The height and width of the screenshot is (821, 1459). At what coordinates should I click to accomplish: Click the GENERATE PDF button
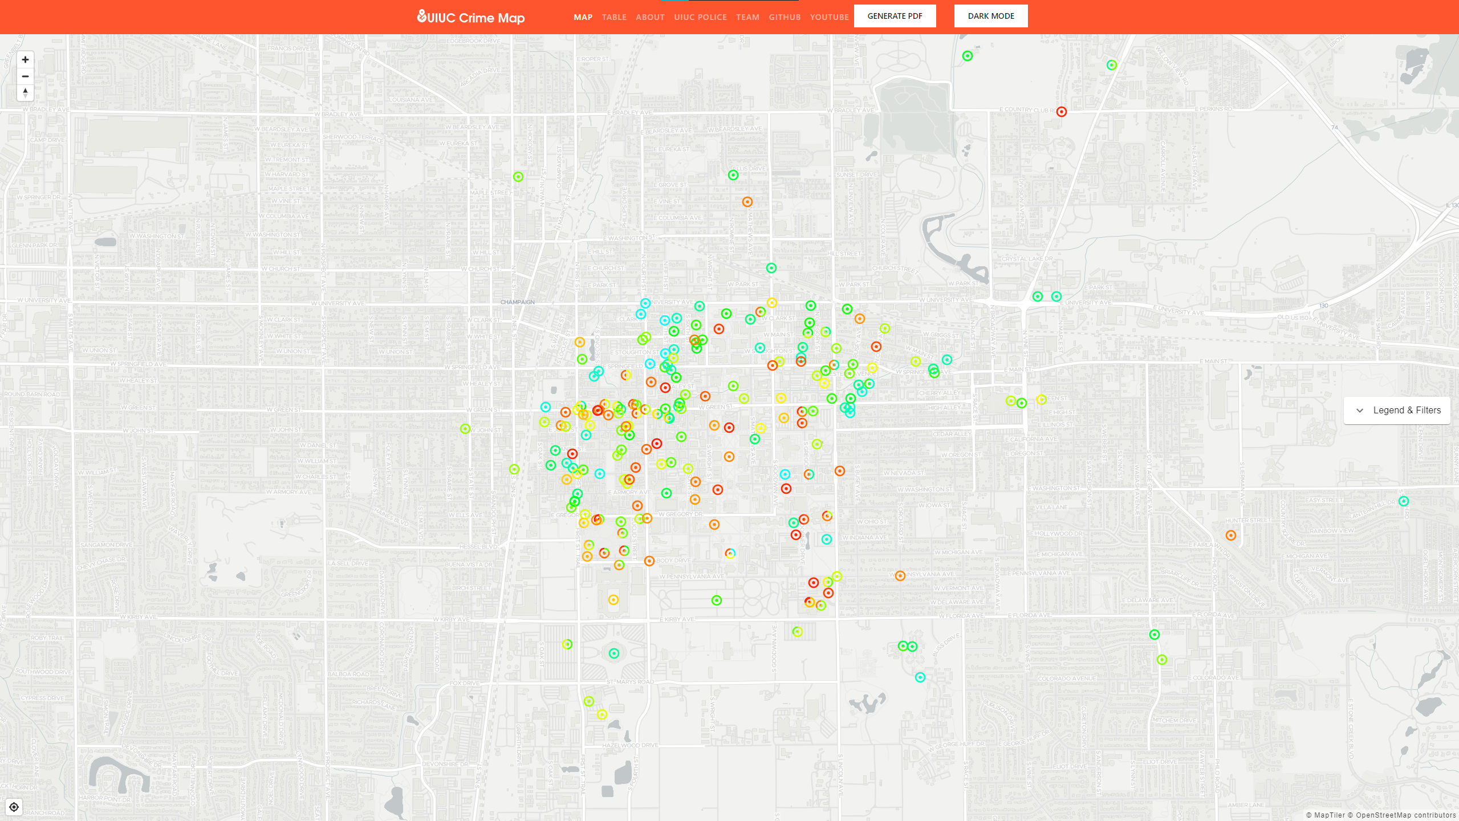point(895,16)
